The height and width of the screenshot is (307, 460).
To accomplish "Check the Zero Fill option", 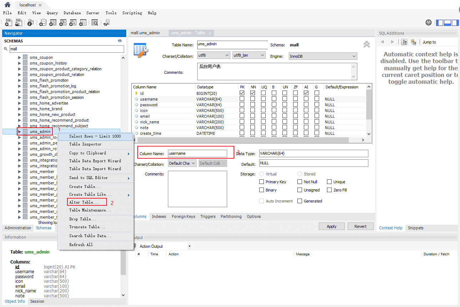I will coord(329,190).
